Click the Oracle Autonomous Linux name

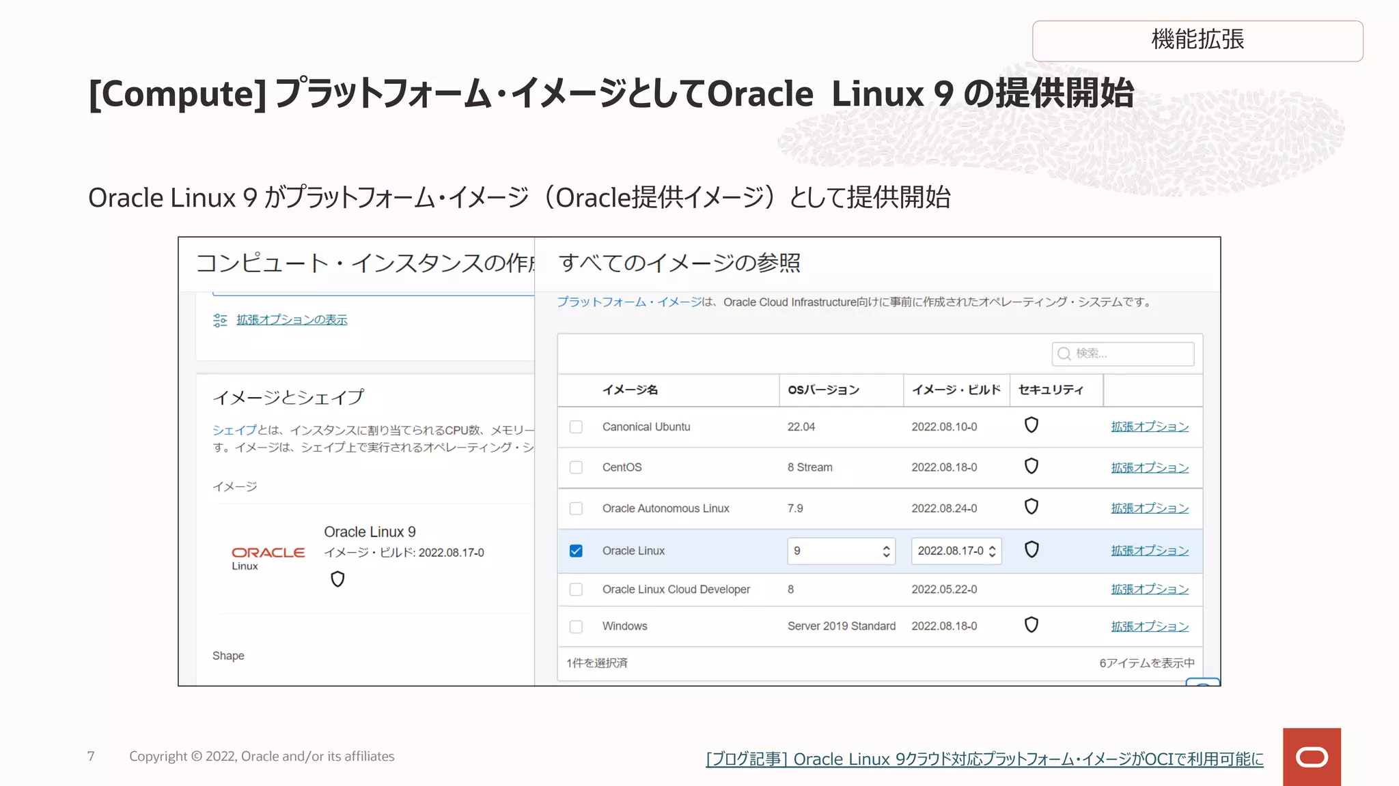(666, 508)
